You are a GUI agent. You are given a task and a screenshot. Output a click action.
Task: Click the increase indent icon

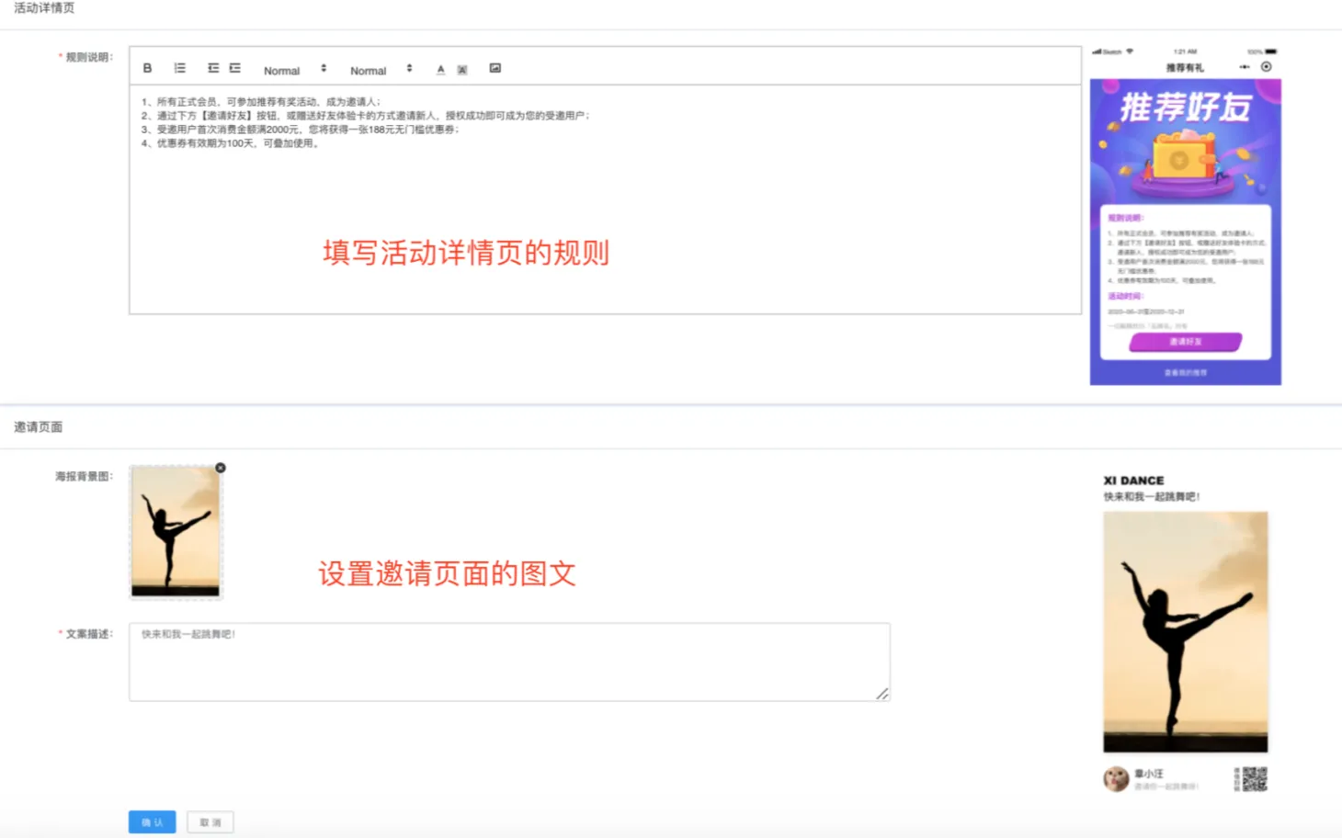tap(235, 69)
